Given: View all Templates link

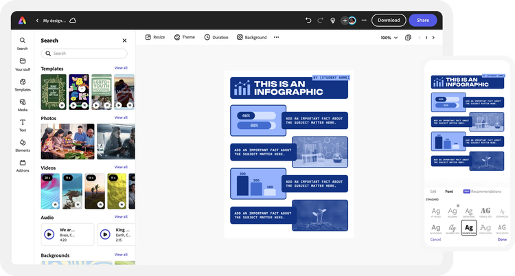Looking at the screenshot, I should (121, 68).
